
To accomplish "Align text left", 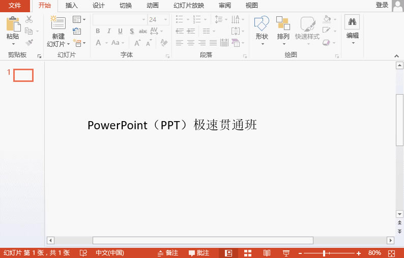I will 180,43.
